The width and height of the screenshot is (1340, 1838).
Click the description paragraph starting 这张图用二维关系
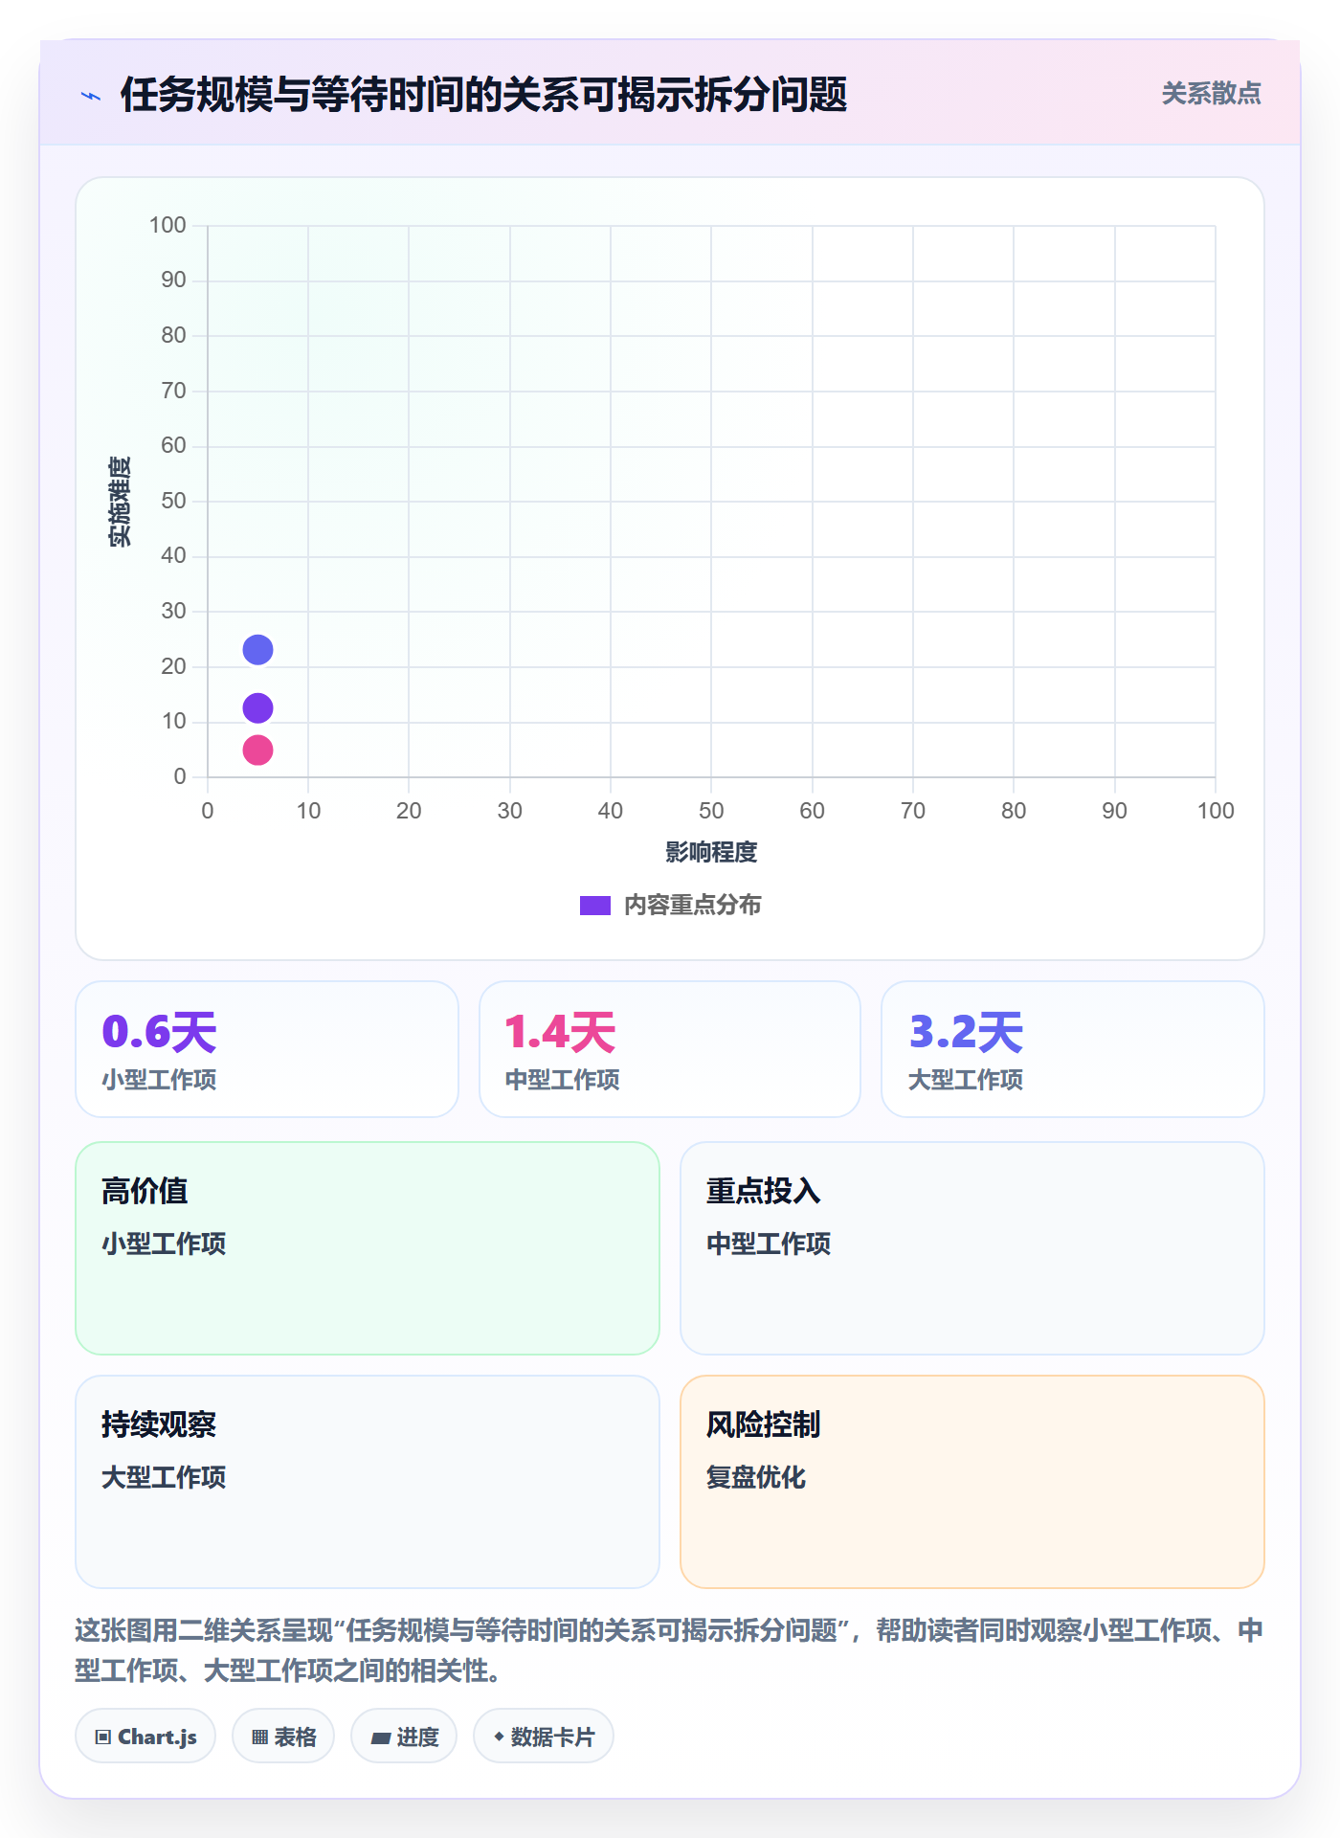click(x=670, y=1650)
